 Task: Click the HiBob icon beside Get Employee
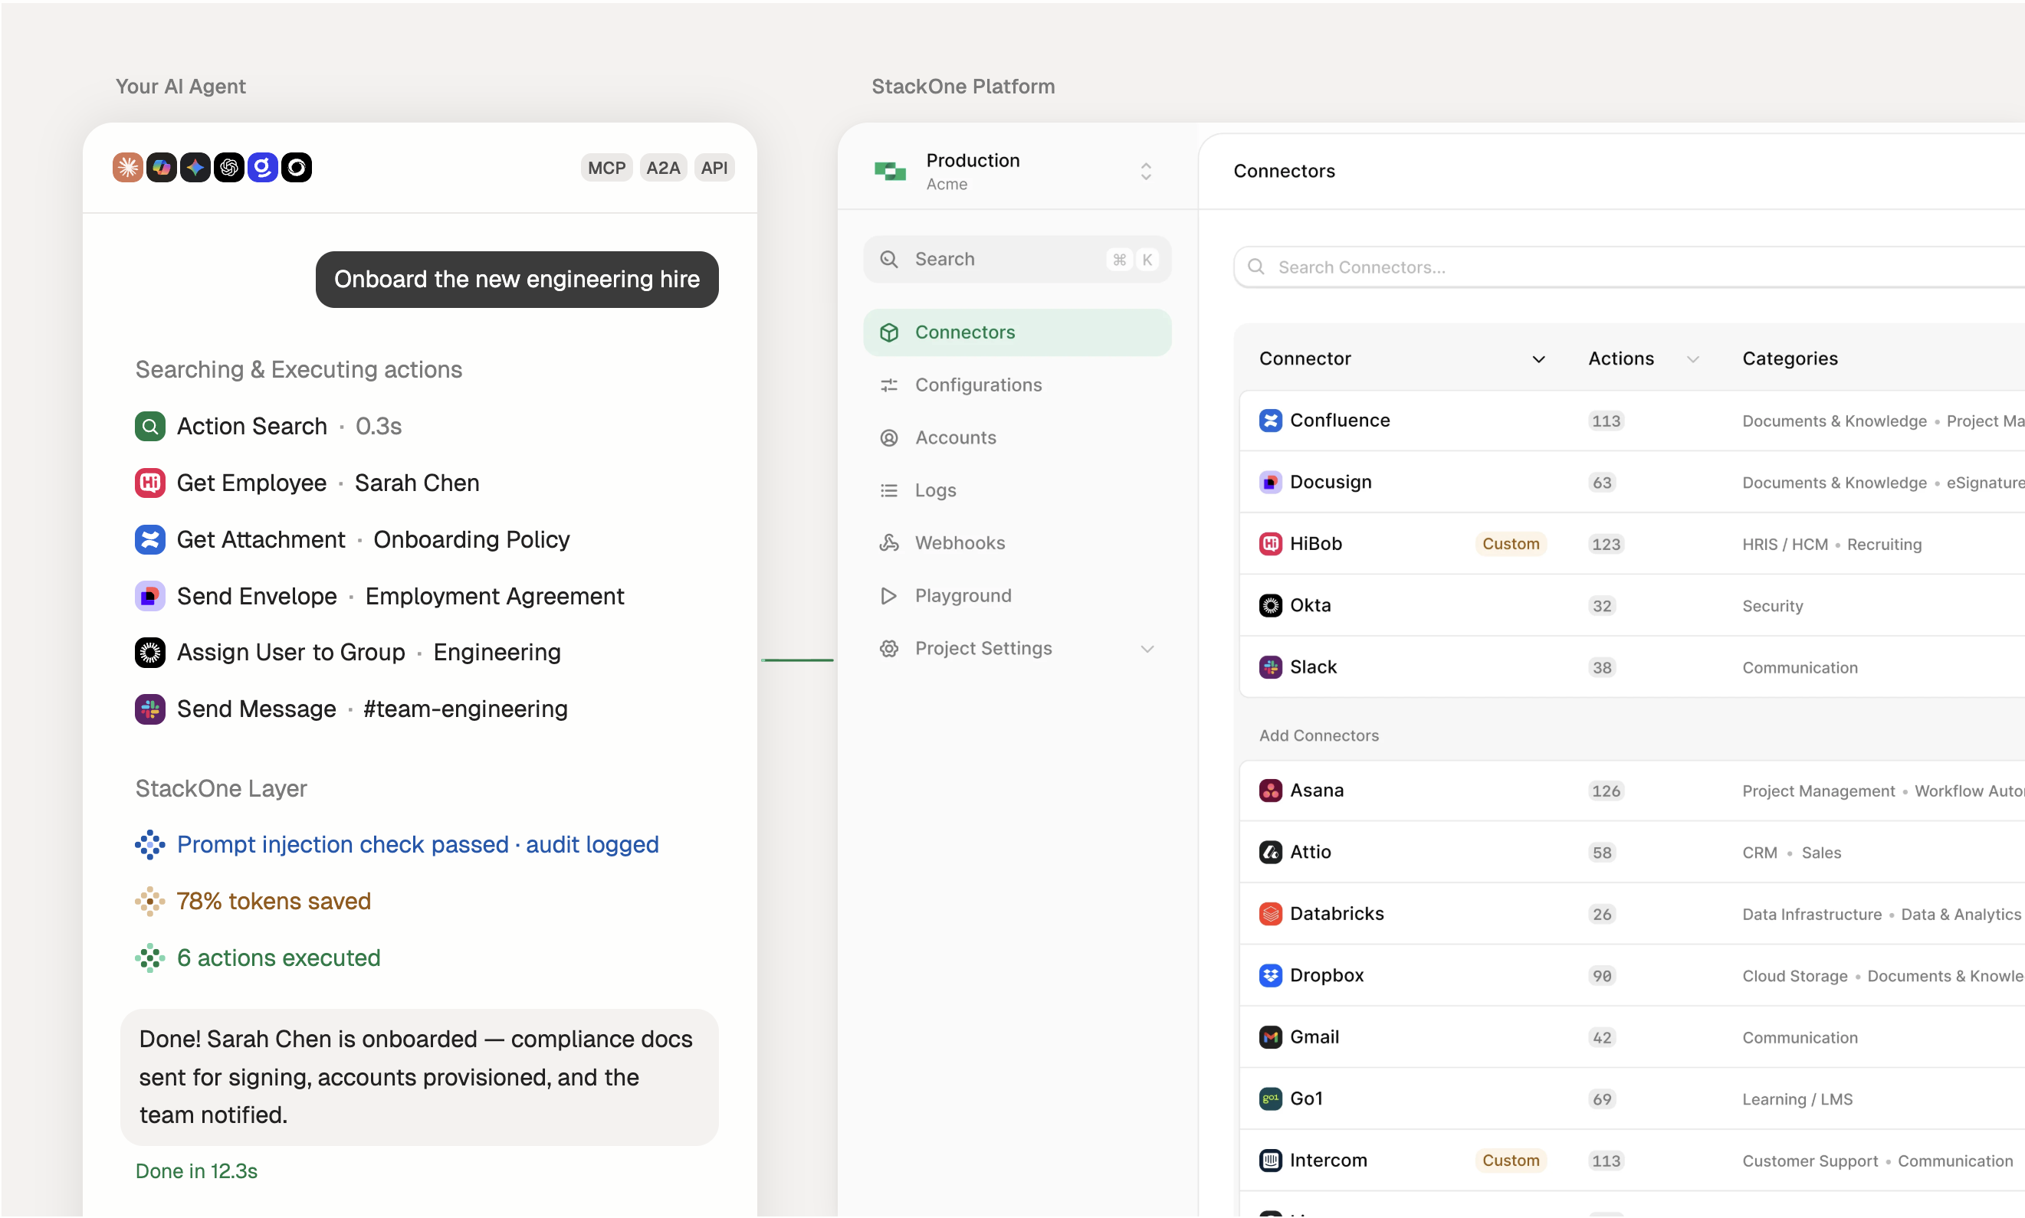[149, 483]
